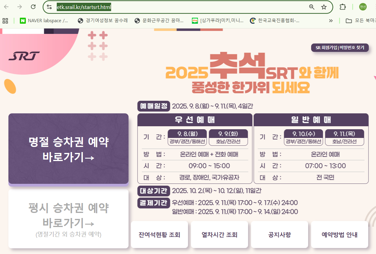This screenshot has width=376, height=254.
Task: Open the apps grid in bookmarks bar
Action: [x=5, y=21]
